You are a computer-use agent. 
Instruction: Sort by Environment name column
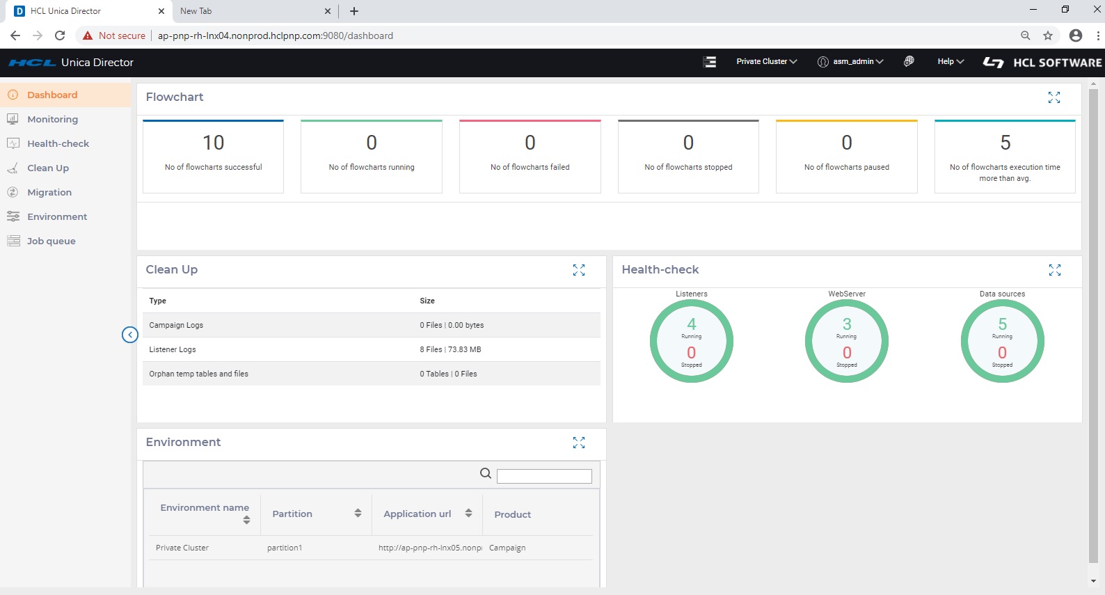pos(246,520)
